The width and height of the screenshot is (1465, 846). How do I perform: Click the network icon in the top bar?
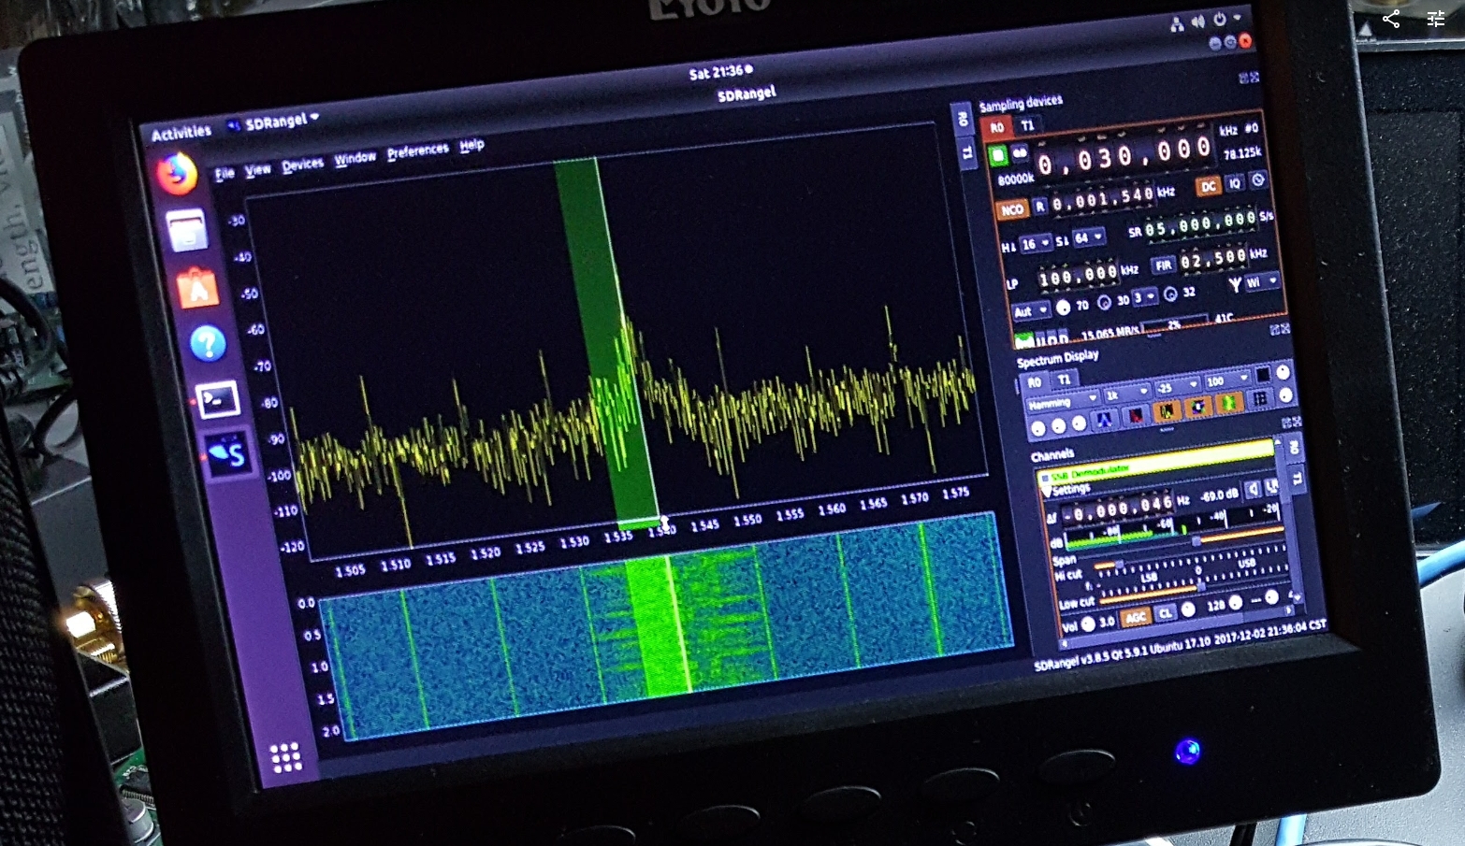point(1176,25)
